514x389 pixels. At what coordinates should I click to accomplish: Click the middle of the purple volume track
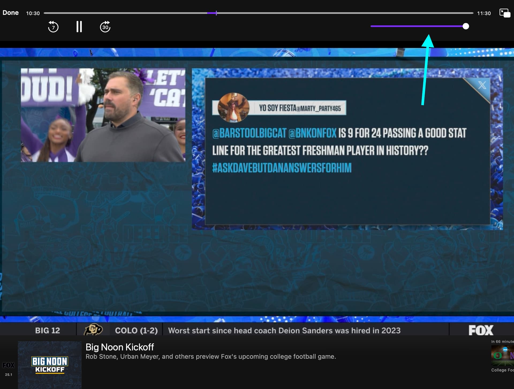pos(418,26)
